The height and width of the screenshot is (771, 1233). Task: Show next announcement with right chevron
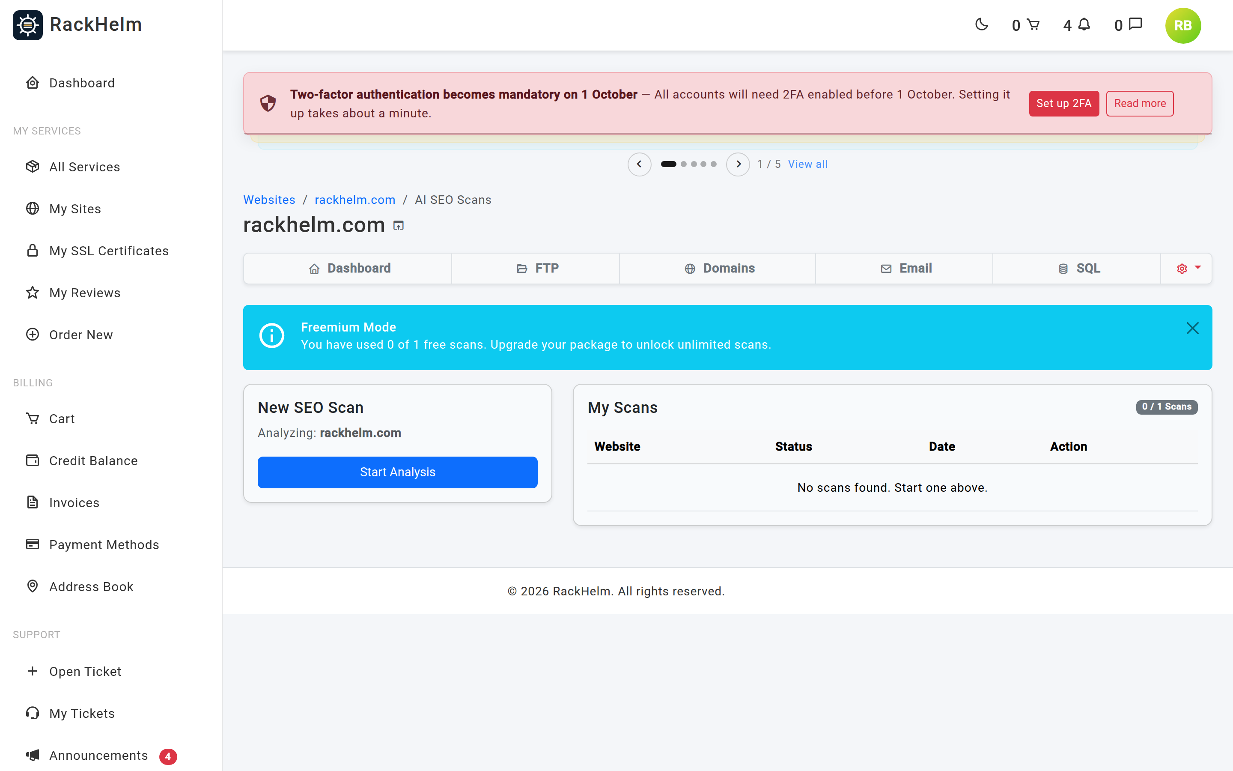click(x=738, y=164)
